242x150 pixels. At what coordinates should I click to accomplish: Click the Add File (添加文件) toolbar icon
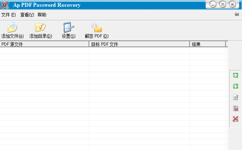click(12, 27)
